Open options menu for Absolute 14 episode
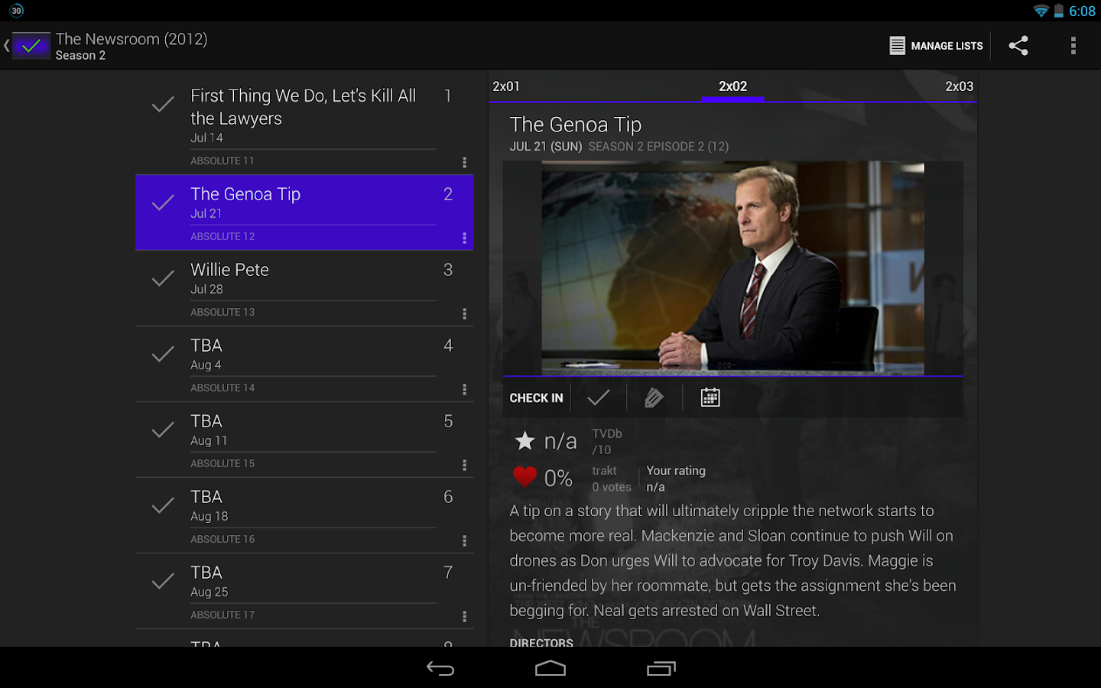1101x688 pixels. [464, 389]
